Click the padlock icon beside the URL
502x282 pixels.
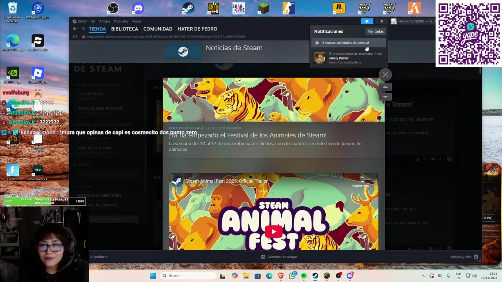tap(83, 36)
